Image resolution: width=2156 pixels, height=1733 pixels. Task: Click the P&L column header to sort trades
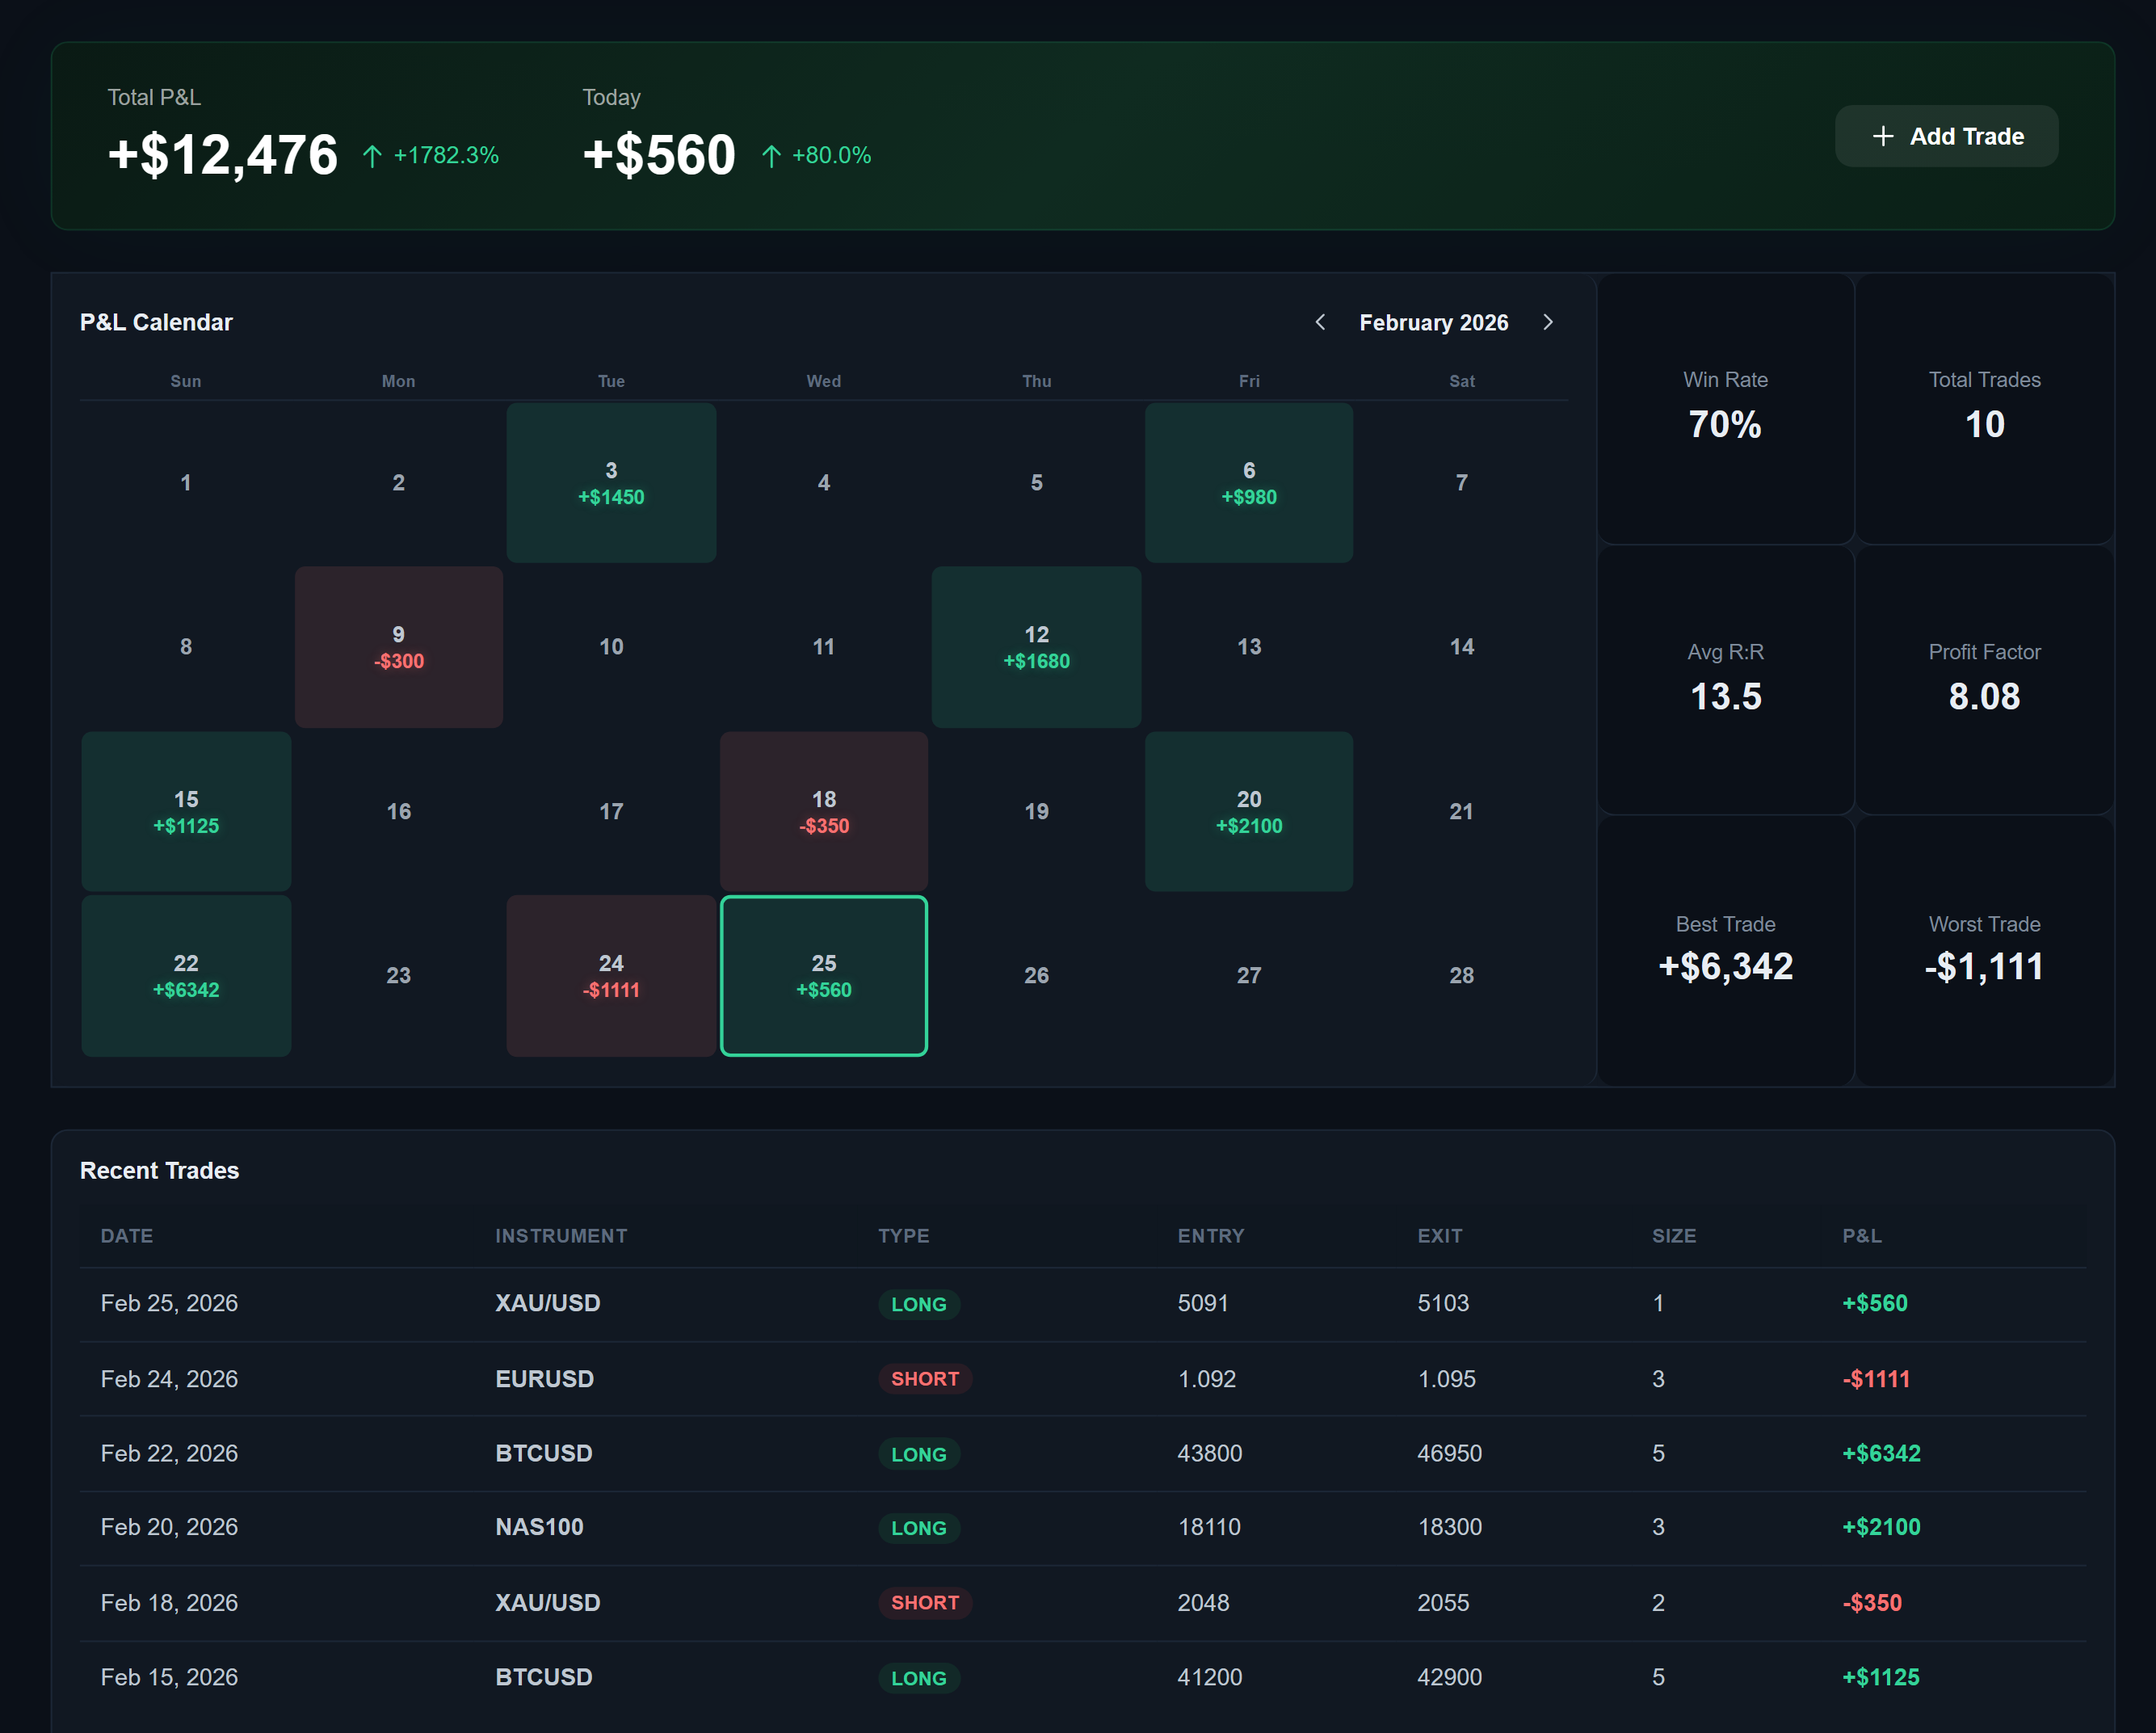coord(1862,1236)
